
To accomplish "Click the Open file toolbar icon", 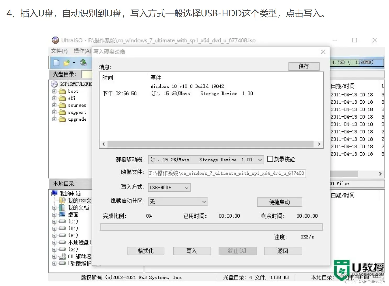I will [x=67, y=63].
